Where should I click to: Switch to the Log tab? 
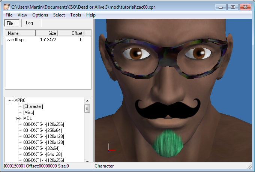tap(29, 23)
